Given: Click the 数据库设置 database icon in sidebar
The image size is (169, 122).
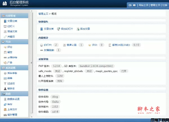Looking at the screenshot, I should click(5, 99).
